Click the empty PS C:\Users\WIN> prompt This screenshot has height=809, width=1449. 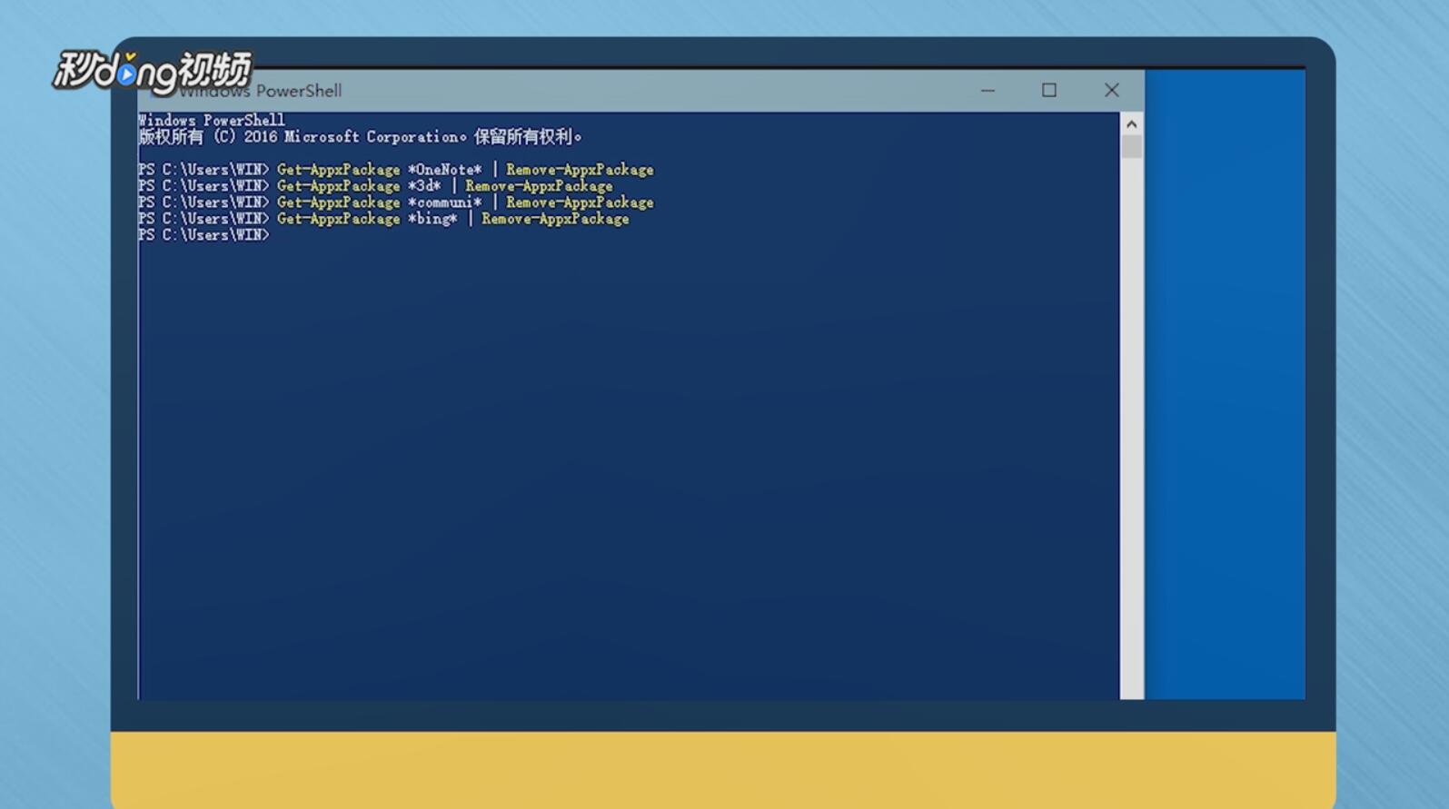[203, 235]
